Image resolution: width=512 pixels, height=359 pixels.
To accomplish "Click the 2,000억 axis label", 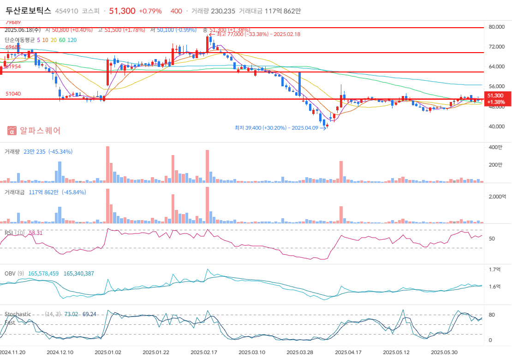I will [497, 197].
